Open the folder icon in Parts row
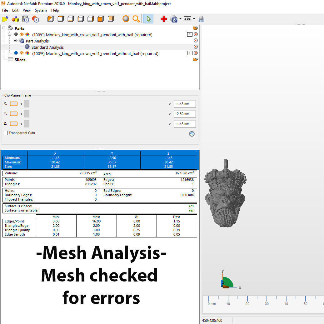Screen dimensions: 324x324 (196, 28)
